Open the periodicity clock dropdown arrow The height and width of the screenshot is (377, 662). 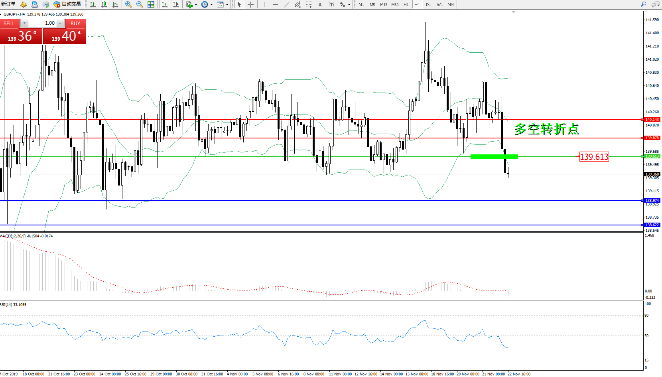(x=211, y=5)
